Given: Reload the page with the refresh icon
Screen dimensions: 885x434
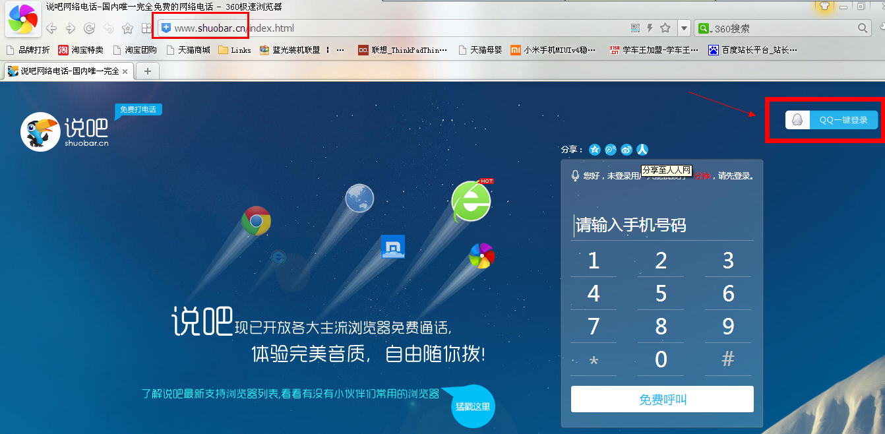Looking at the screenshot, I should click(89, 28).
